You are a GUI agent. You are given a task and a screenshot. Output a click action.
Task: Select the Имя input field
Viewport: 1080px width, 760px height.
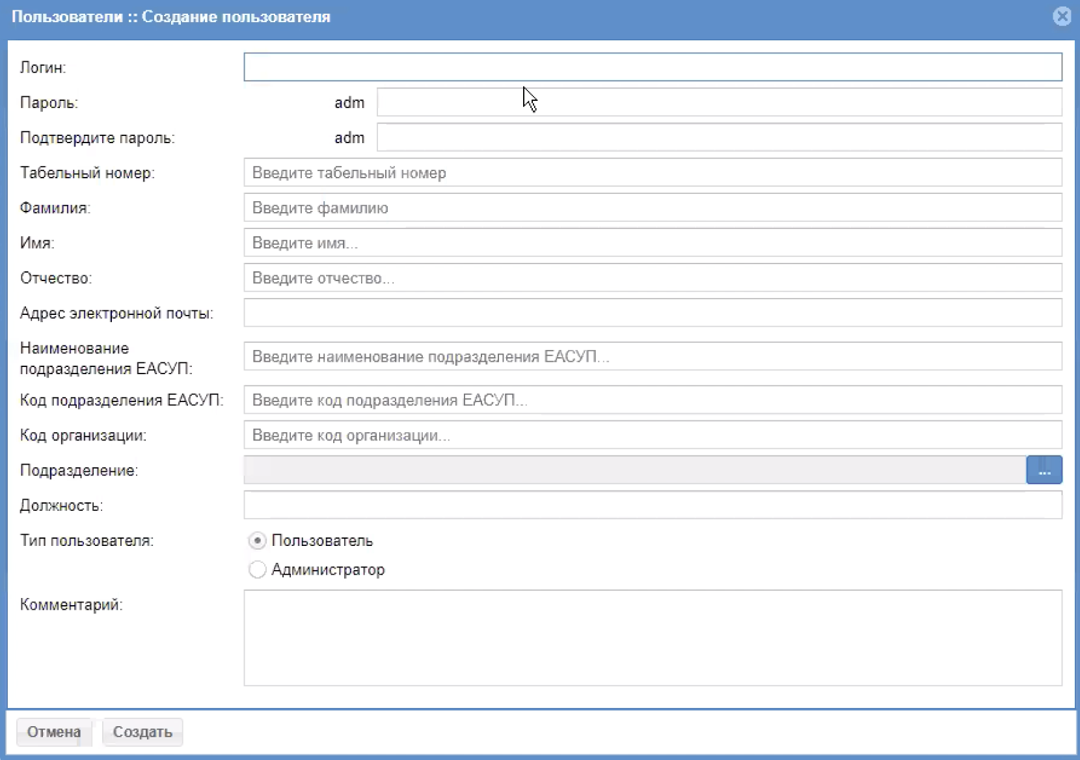coord(653,243)
